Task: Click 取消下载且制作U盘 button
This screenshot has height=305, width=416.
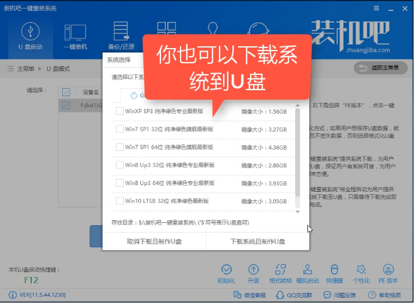Action: click(x=154, y=242)
